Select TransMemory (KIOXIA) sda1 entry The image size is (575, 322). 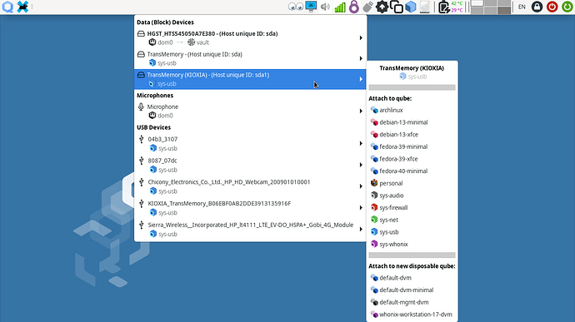tap(250, 79)
